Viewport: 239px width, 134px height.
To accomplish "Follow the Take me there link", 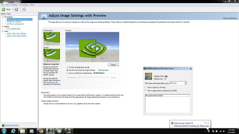I will [x=103, y=70].
